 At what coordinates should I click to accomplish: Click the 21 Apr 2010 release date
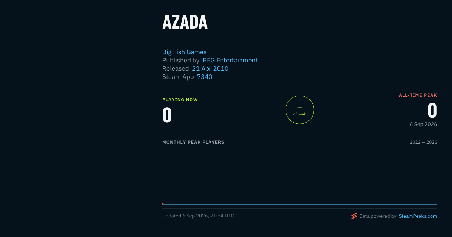click(210, 68)
